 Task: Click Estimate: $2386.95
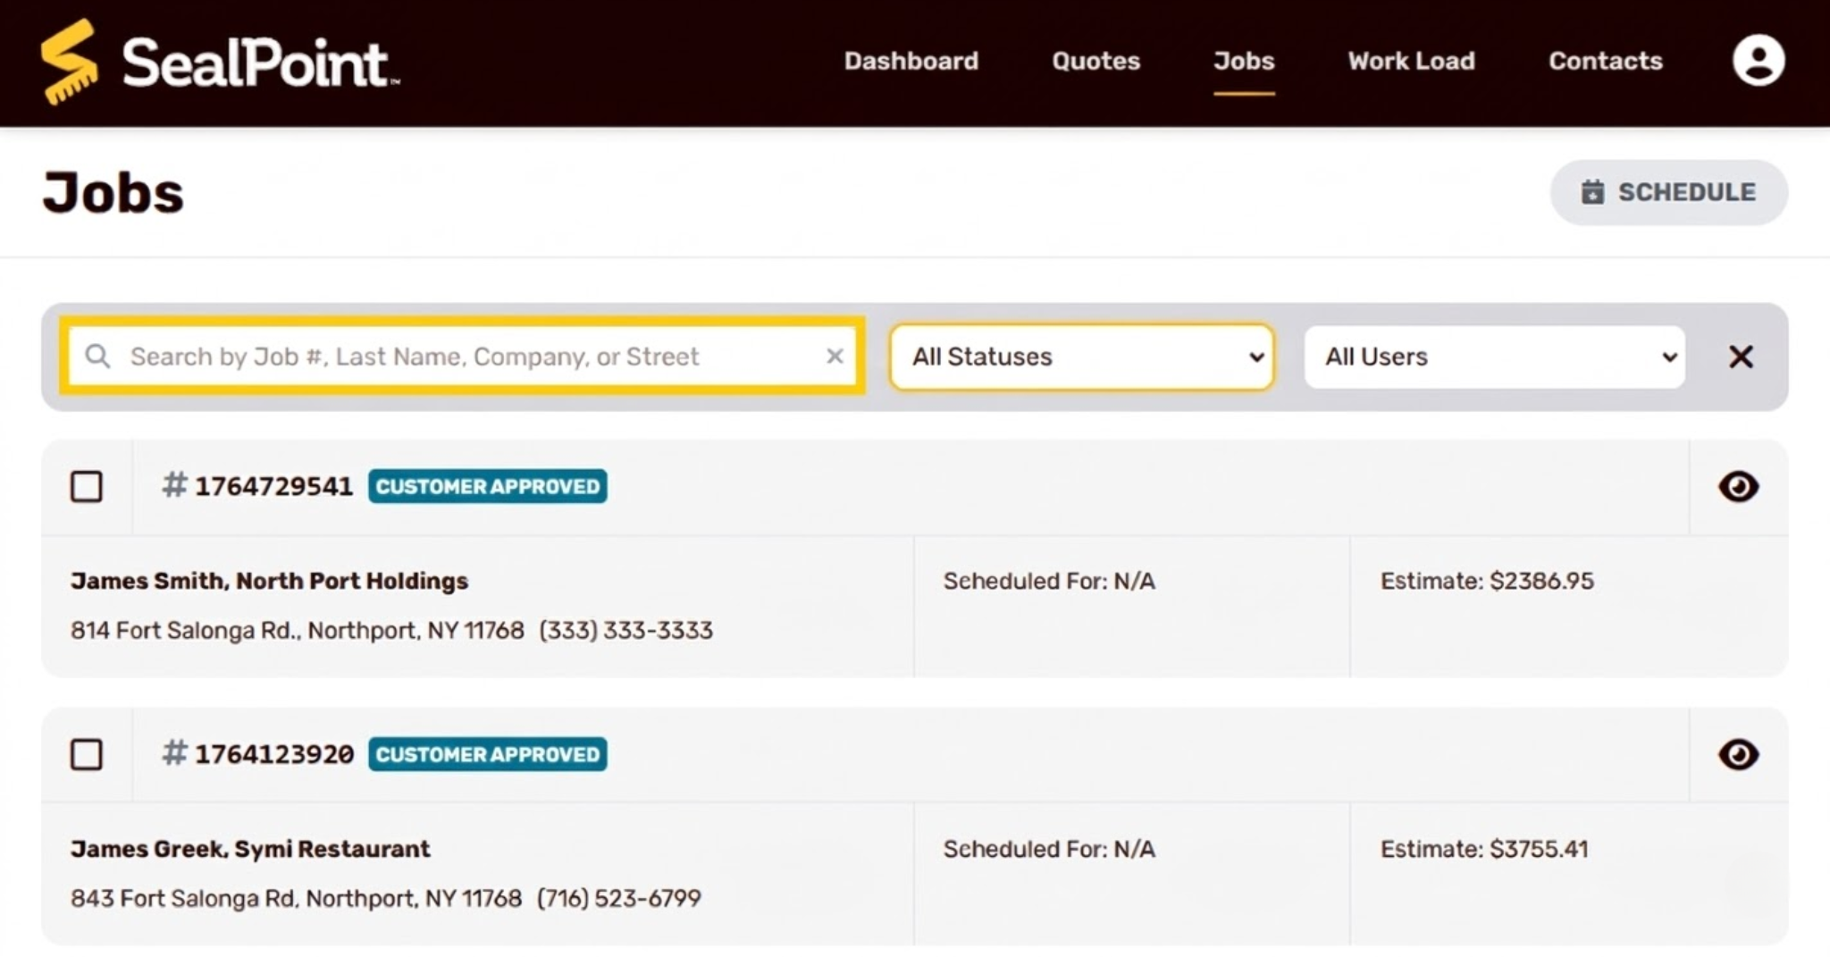click(x=1487, y=581)
